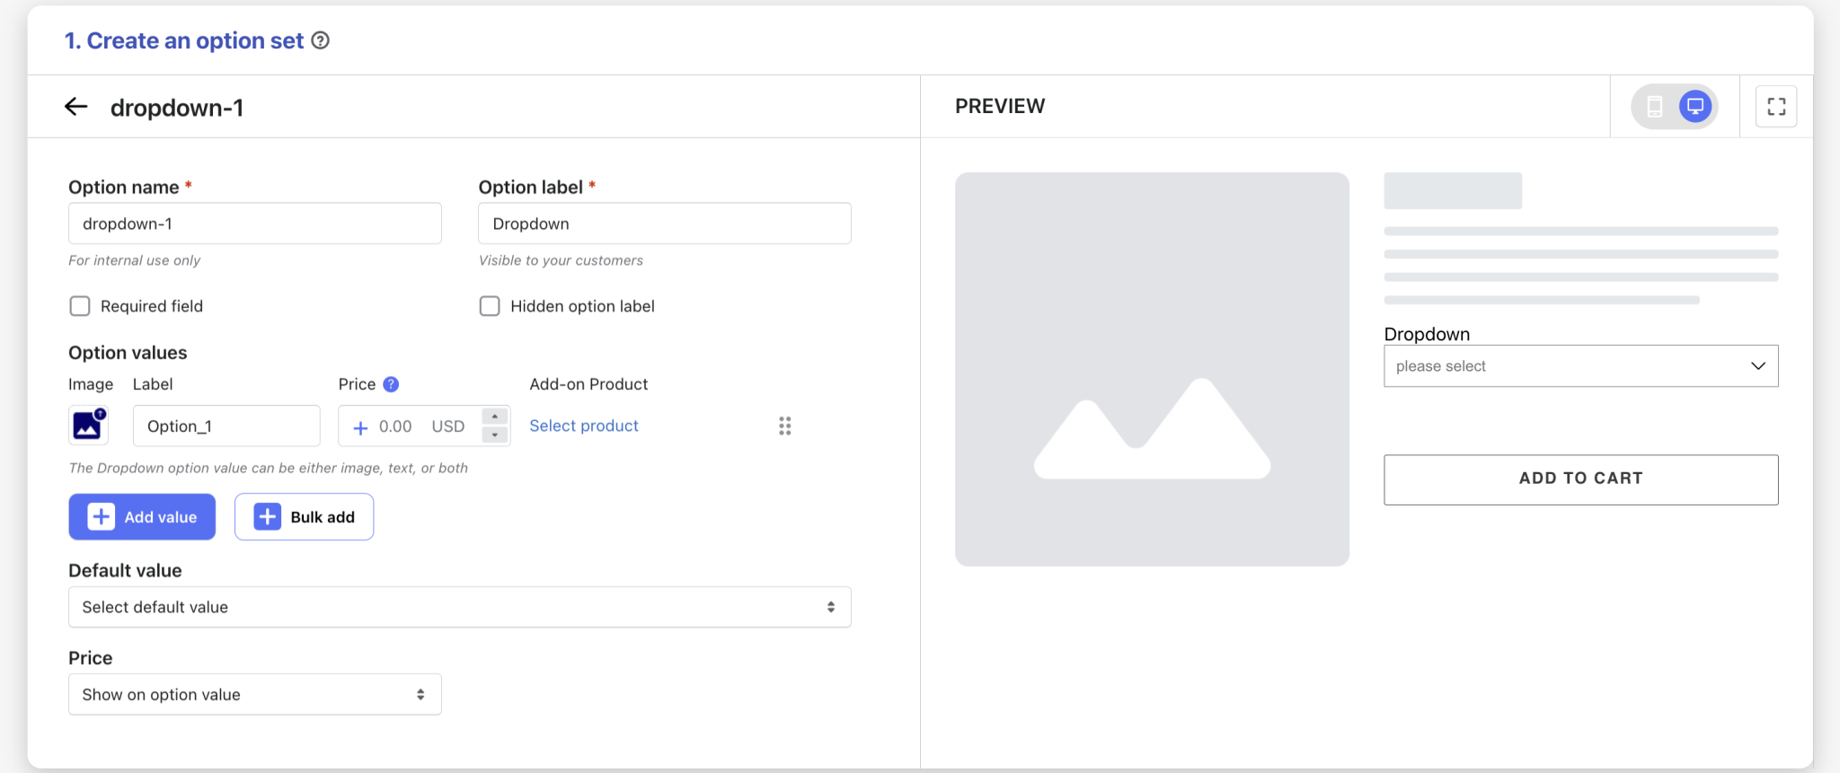
Task: Click the Option label text field
Action: 664,224
